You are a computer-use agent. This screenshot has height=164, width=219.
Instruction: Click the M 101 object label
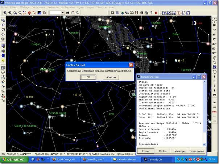tap(30, 97)
